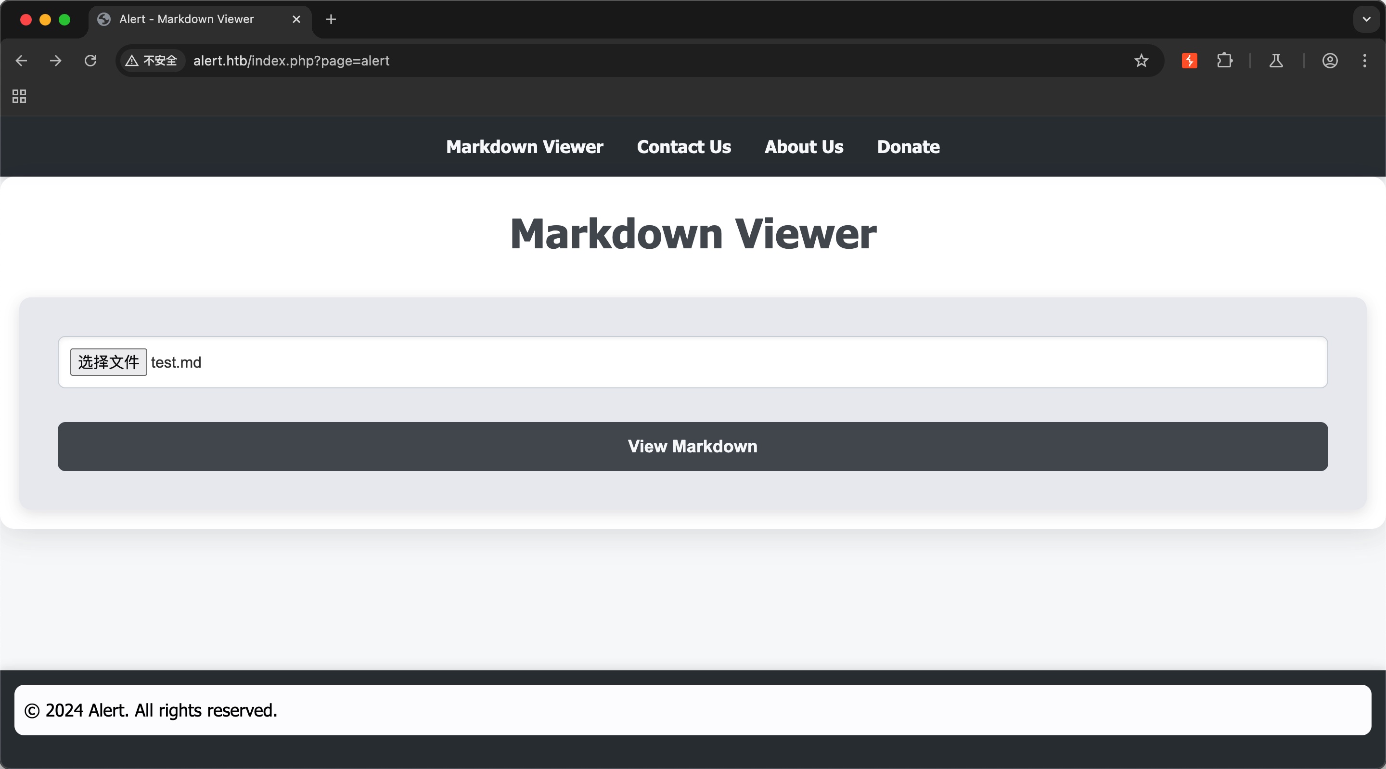Image resolution: width=1386 pixels, height=769 pixels.
Task: Open the user profile icon
Action: coord(1330,61)
